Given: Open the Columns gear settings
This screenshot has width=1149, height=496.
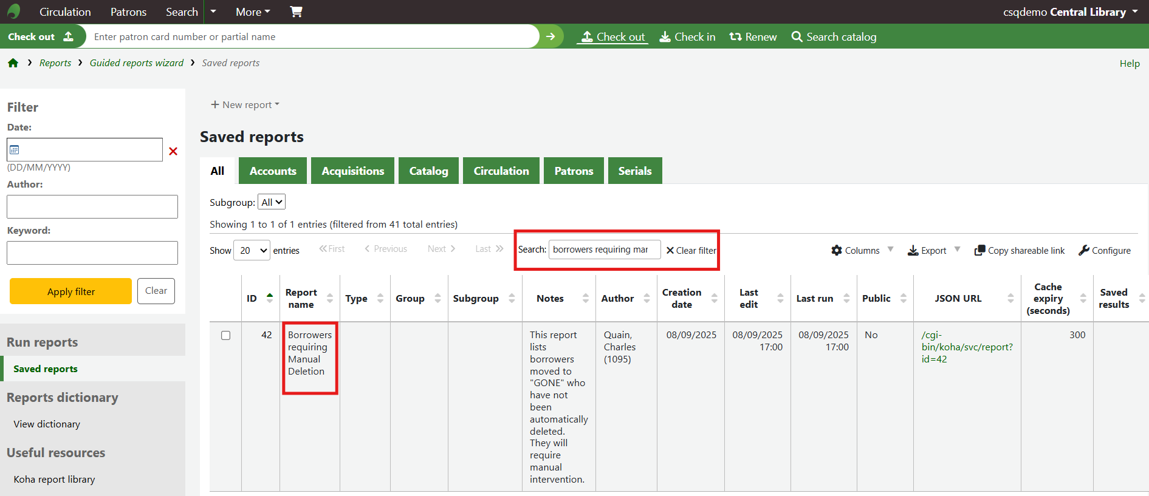Looking at the screenshot, I should click(856, 250).
